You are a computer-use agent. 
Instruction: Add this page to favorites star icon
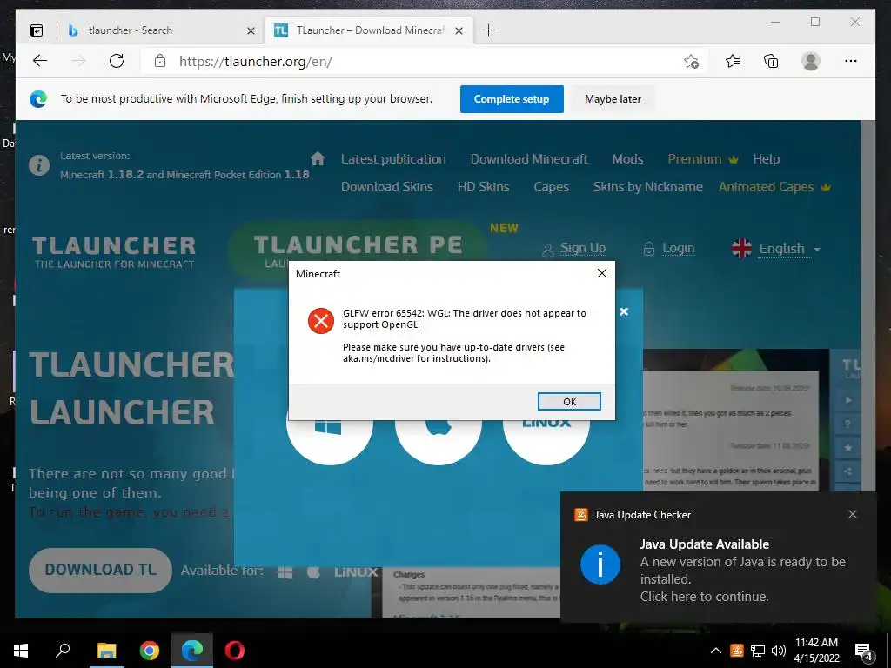tap(691, 62)
